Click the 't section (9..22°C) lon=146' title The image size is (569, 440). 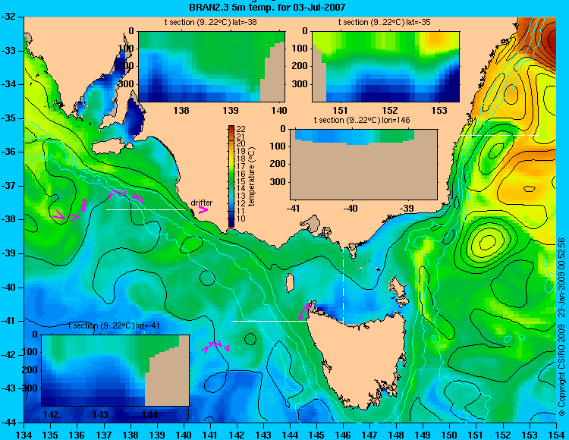pos(362,120)
